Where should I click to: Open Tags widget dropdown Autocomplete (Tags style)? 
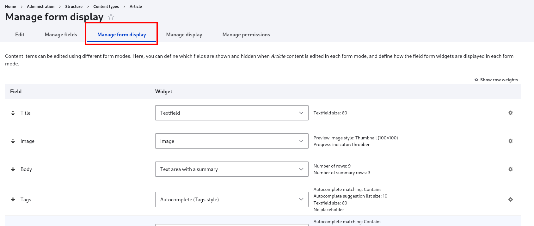(x=232, y=199)
